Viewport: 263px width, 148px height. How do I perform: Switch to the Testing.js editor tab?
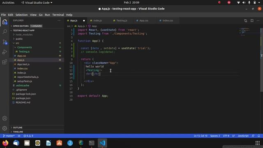click(x=122, y=21)
